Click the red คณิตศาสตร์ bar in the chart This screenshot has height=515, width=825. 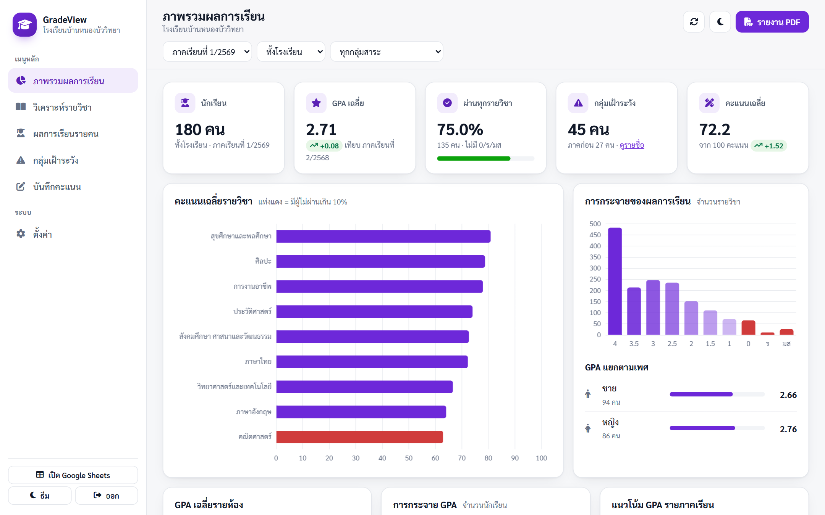tap(359, 437)
